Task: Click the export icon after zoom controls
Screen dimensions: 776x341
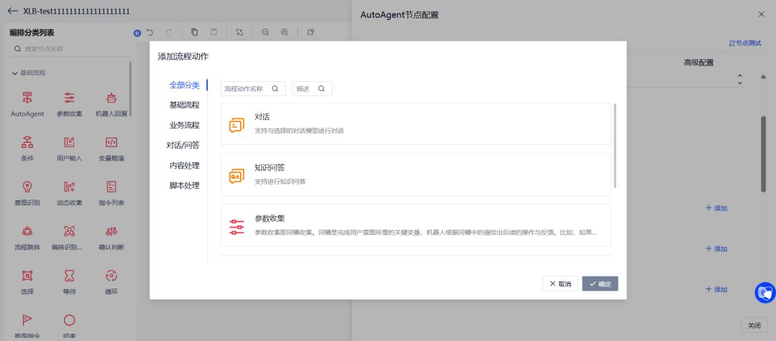Action: pos(311,32)
